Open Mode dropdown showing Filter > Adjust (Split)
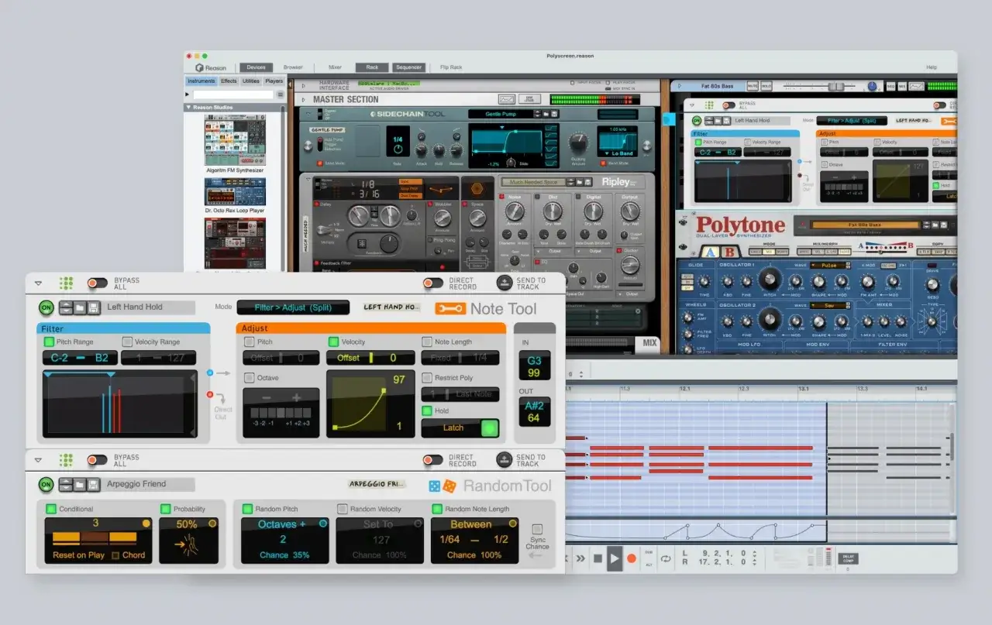 293,307
